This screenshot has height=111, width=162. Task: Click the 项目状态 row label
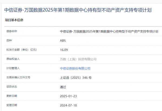[12, 87]
